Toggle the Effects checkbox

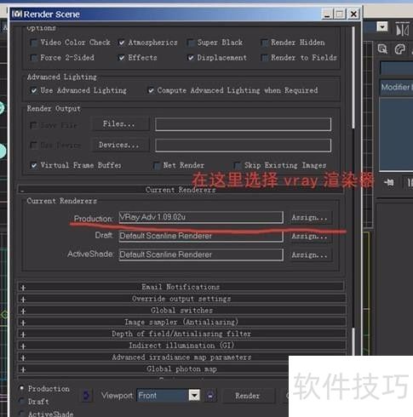pos(122,58)
